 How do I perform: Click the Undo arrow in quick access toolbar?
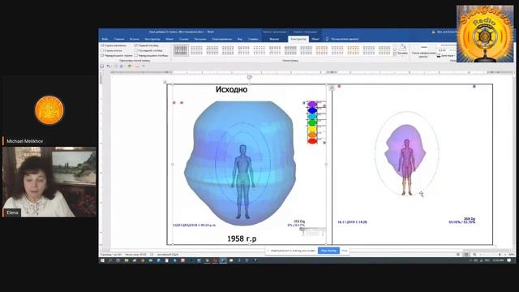point(108,67)
